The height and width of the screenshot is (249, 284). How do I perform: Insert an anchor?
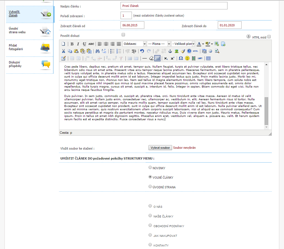tap(170, 51)
